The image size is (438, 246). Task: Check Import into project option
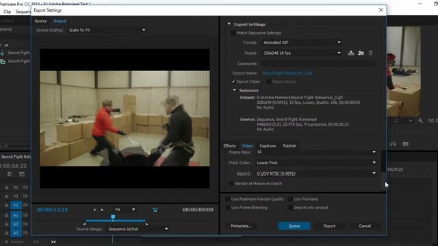(290, 208)
